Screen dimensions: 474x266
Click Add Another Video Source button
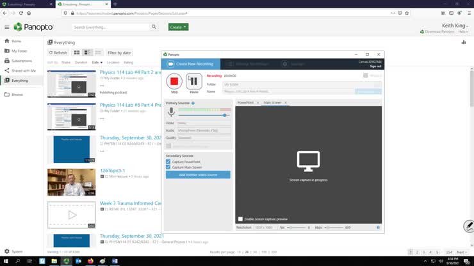[198, 175]
